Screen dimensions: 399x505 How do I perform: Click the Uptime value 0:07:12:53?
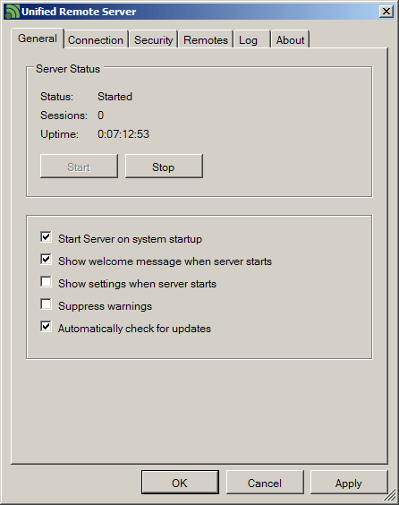[123, 134]
